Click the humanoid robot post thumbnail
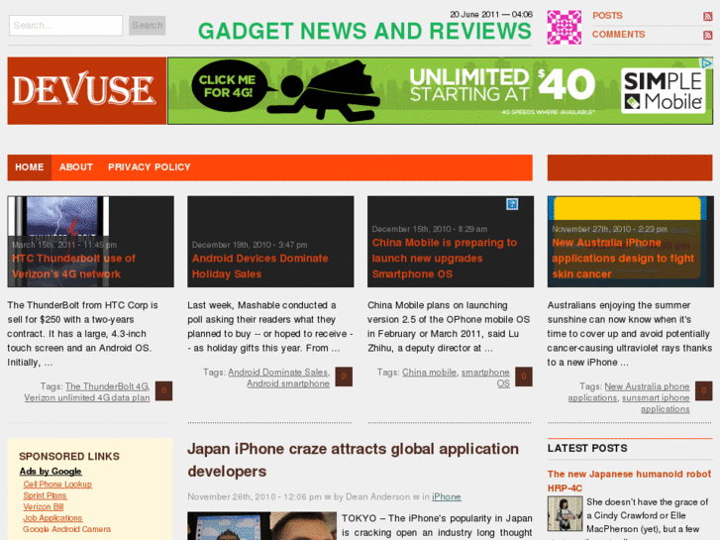 pos(565,513)
